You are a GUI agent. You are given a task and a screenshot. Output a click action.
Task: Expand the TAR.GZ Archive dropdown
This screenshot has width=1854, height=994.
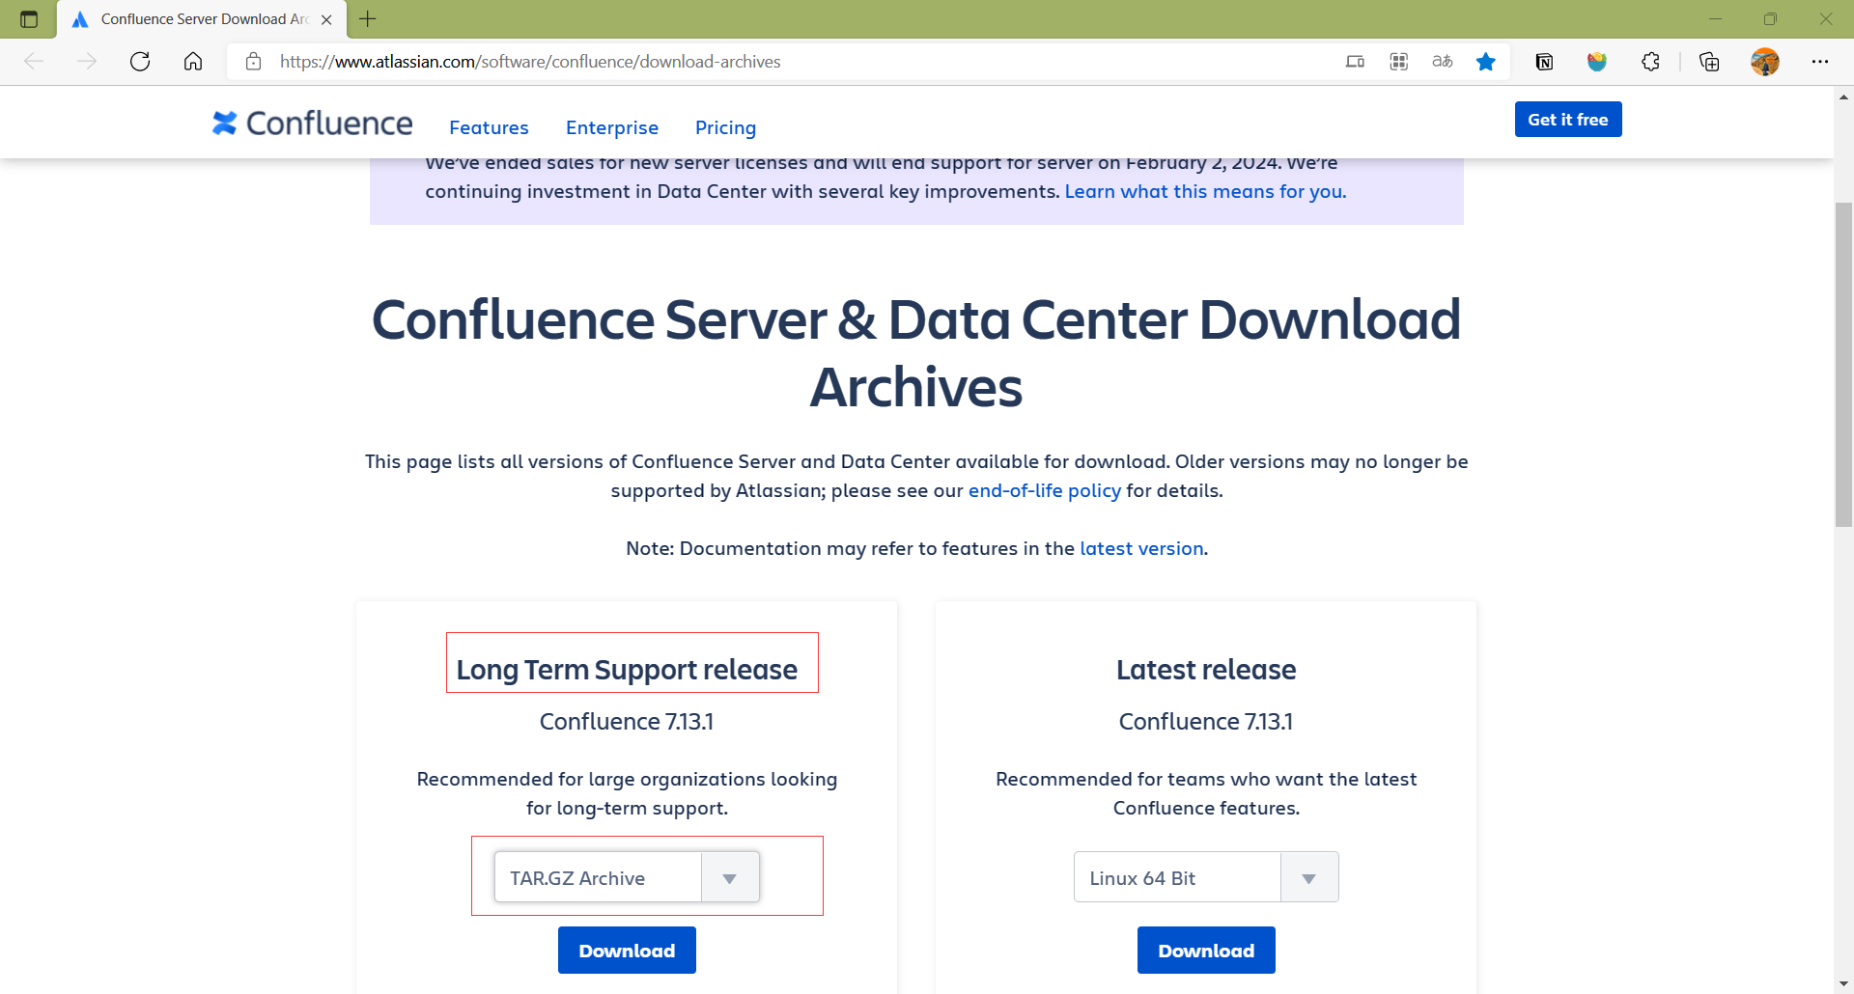729,877
